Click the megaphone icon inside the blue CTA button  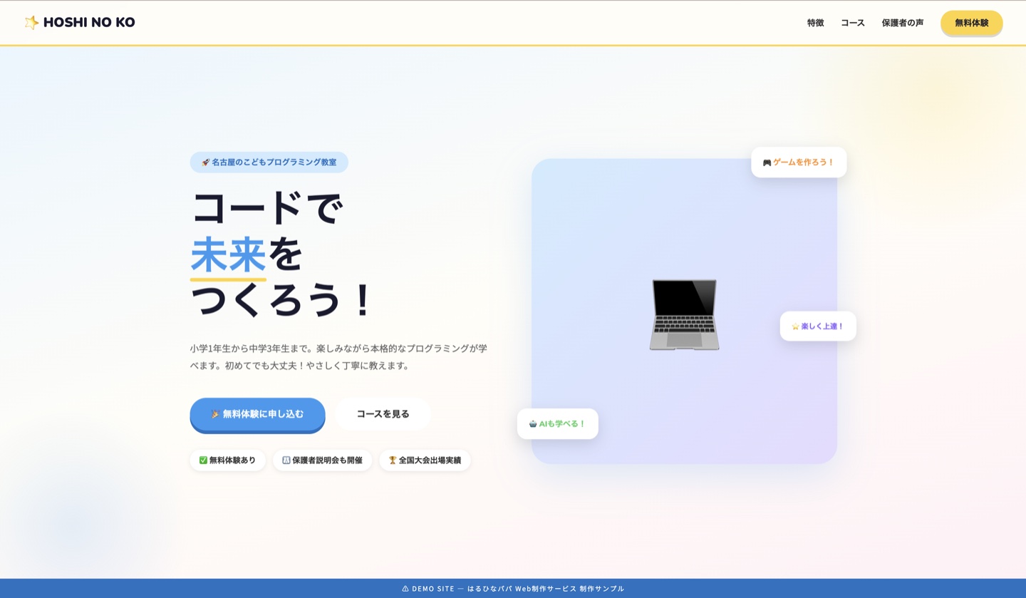(x=215, y=414)
